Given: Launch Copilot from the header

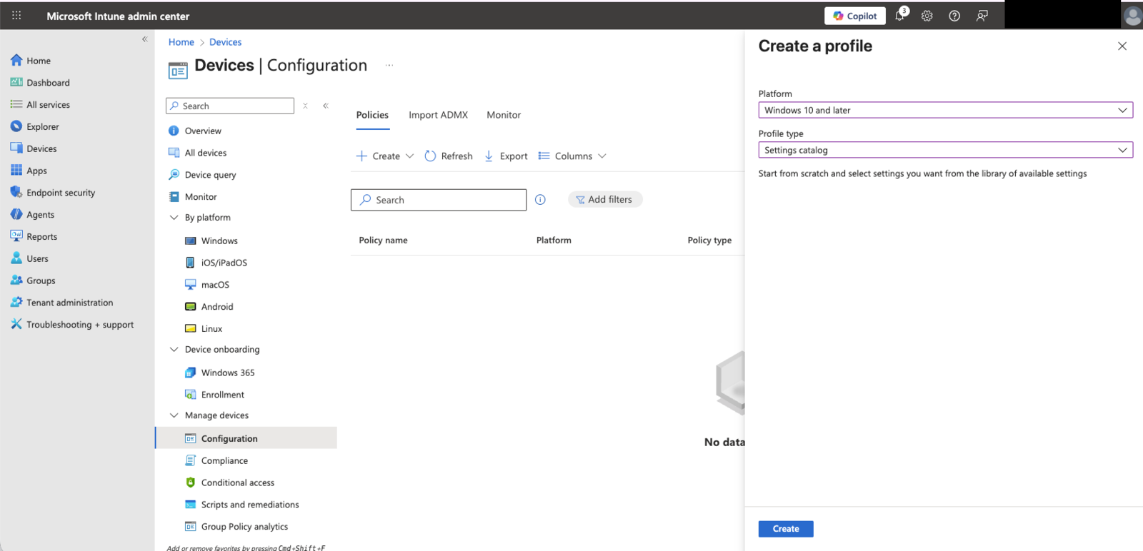Looking at the screenshot, I should pyautogui.click(x=855, y=16).
